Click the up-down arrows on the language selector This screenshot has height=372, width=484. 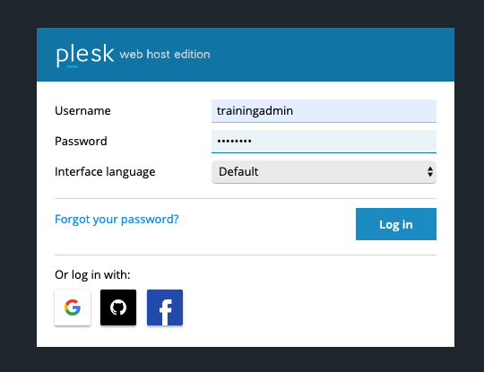point(430,171)
